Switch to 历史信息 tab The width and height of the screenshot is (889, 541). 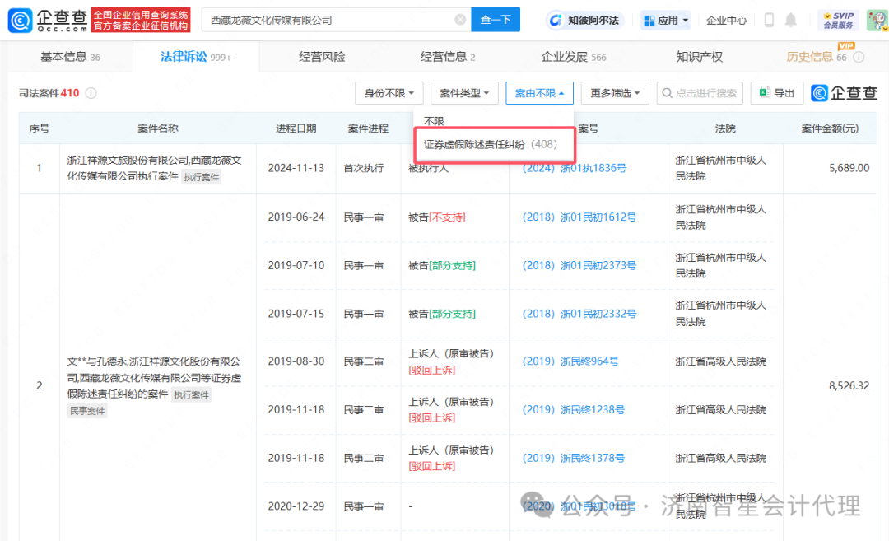click(x=817, y=57)
